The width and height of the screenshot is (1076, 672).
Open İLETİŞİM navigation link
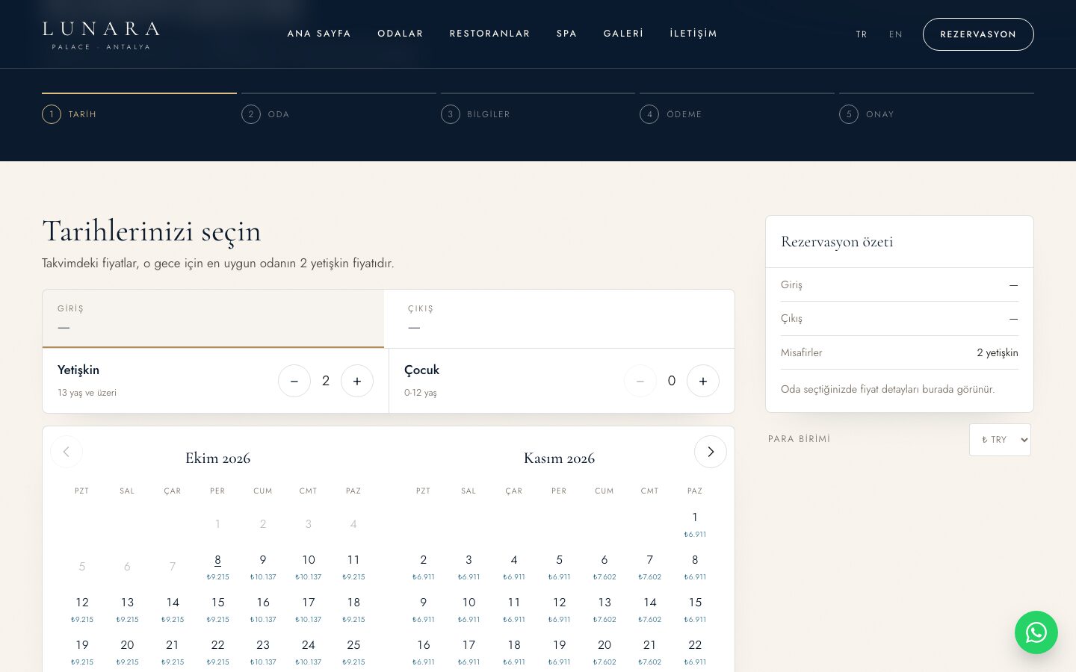point(693,34)
